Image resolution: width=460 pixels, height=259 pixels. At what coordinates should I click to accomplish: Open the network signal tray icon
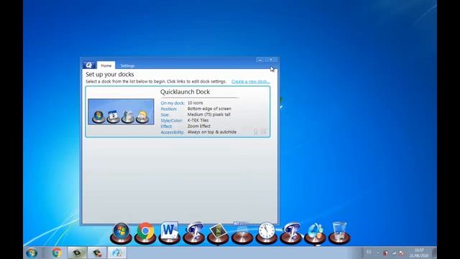394,253
